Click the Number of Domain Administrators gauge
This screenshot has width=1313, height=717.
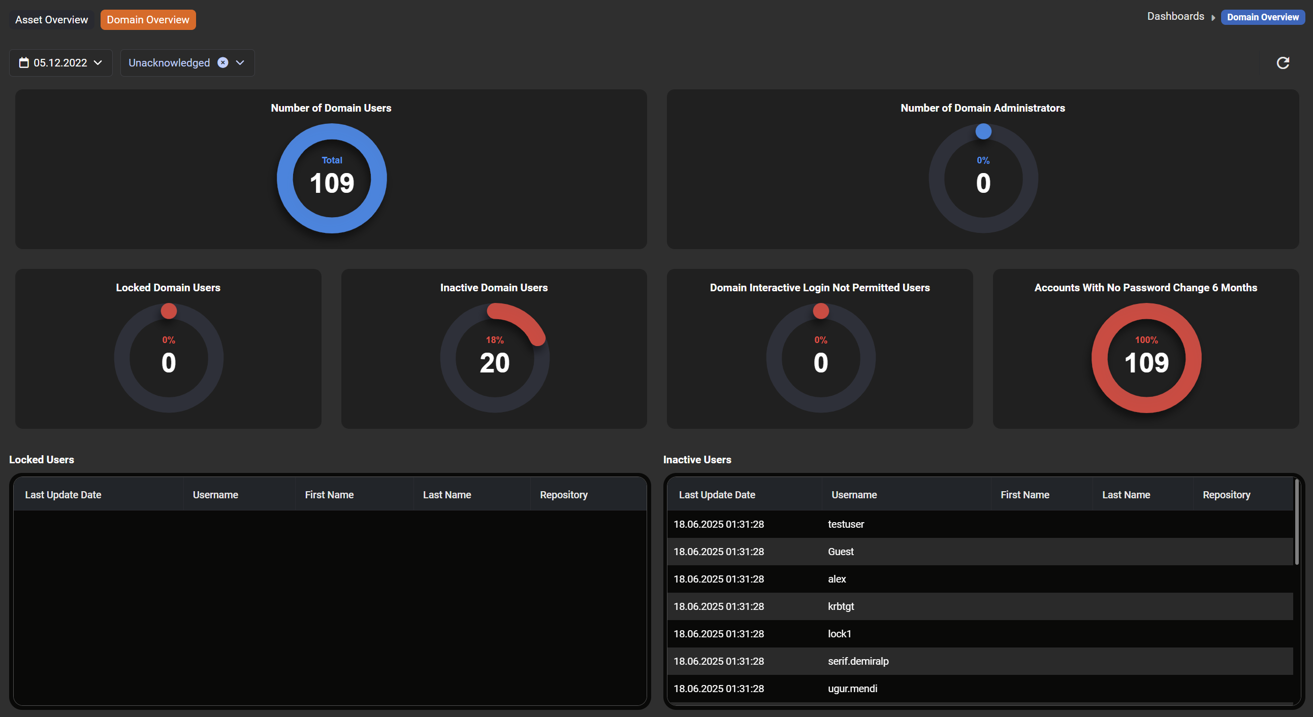pyautogui.click(x=983, y=178)
